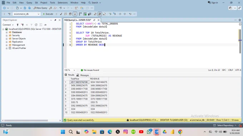Collapse the localhost\SQLEXPRESS server node

[x=4, y=29]
